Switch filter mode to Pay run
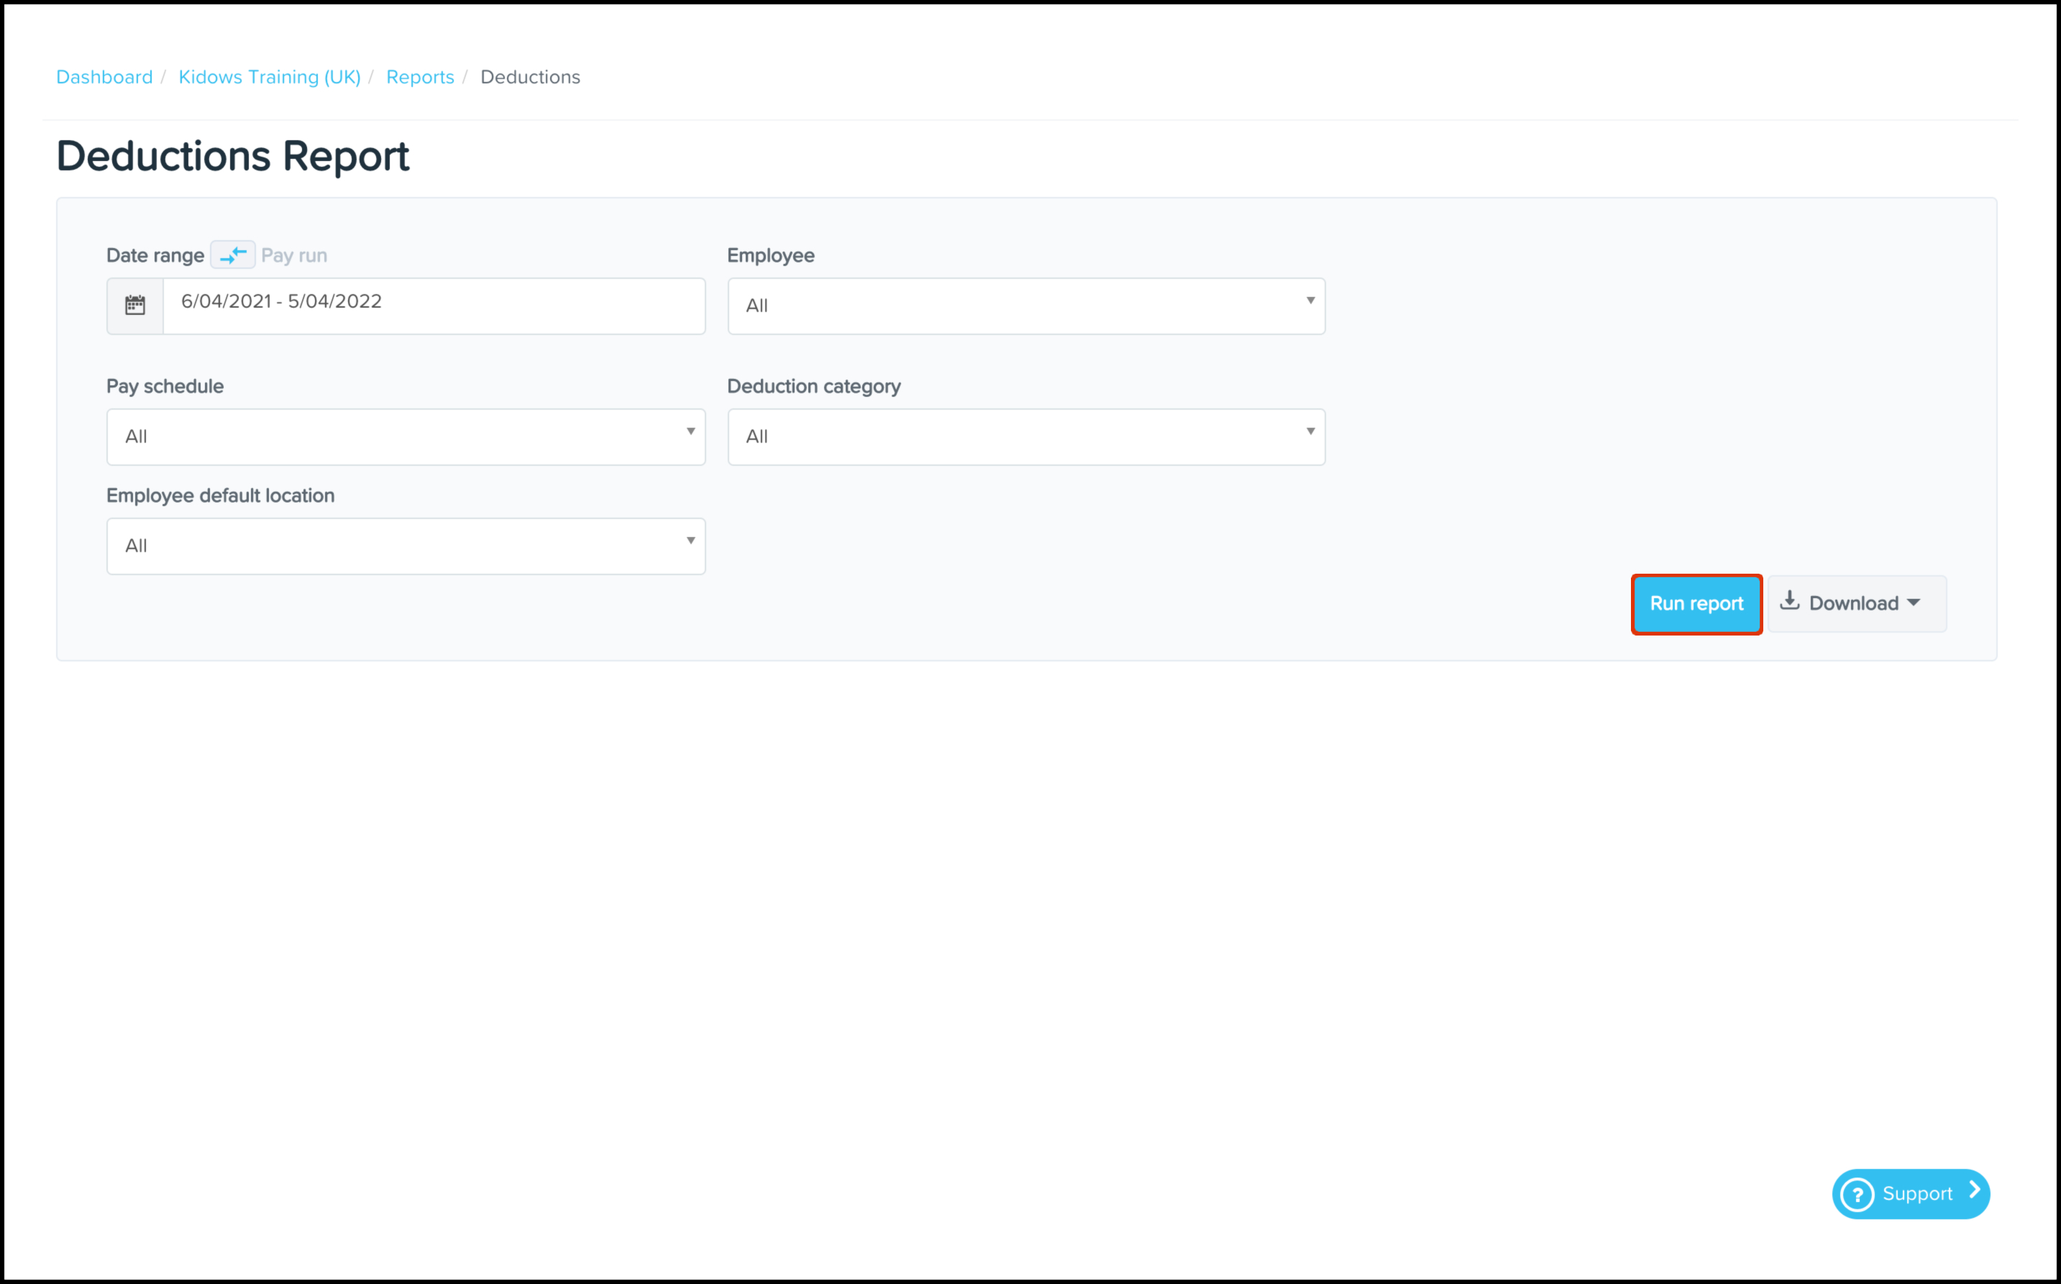Viewport: 2061px width, 1284px height. click(x=294, y=256)
